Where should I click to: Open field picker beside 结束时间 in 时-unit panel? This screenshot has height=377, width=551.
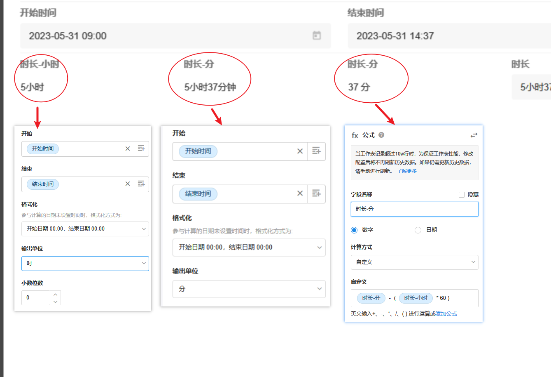141,184
